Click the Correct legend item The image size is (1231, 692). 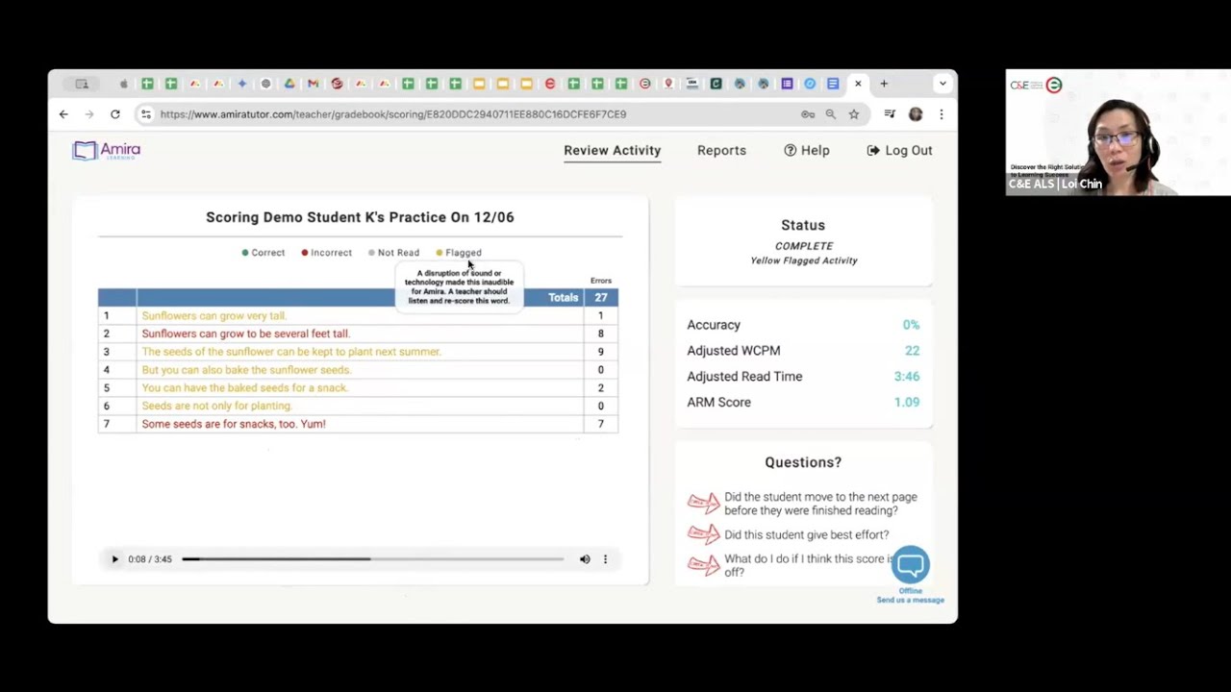click(x=264, y=253)
